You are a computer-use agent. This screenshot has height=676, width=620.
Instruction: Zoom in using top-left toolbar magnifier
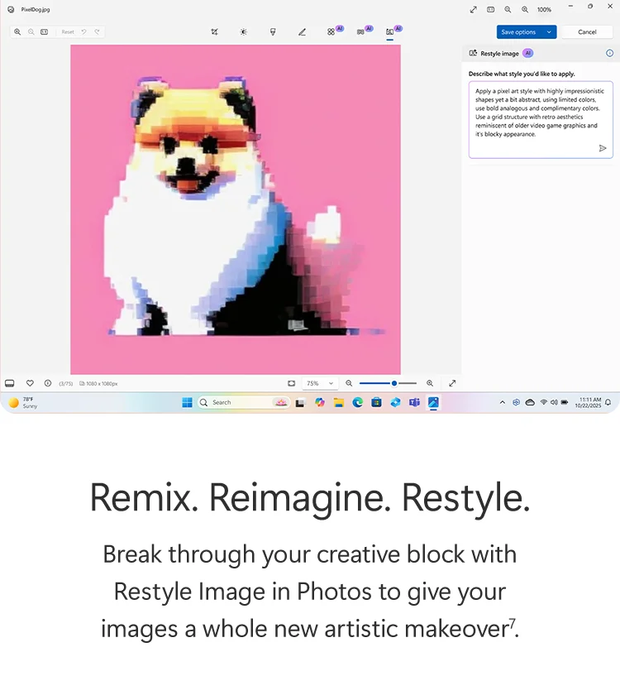pyautogui.click(x=17, y=32)
